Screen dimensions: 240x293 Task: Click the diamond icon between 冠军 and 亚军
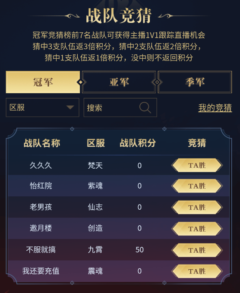click(81, 82)
